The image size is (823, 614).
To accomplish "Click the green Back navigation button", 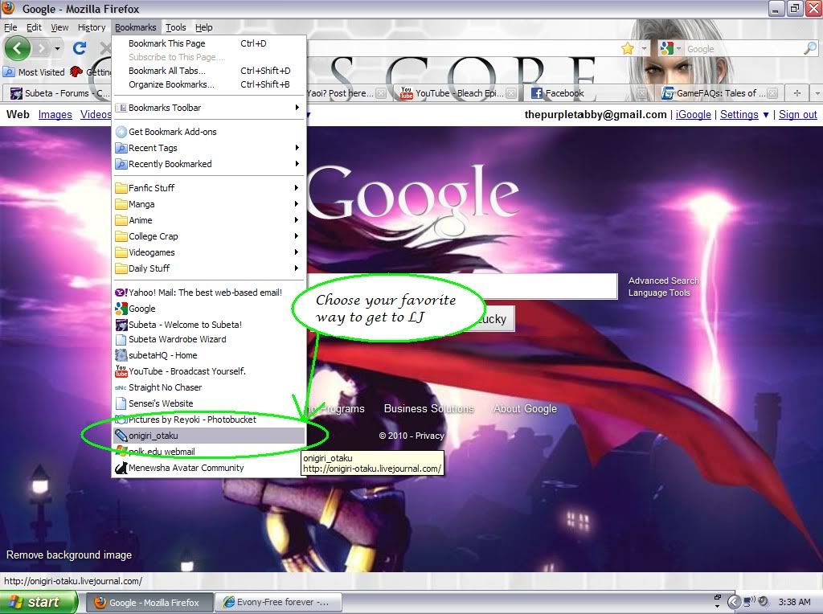I will (18, 48).
